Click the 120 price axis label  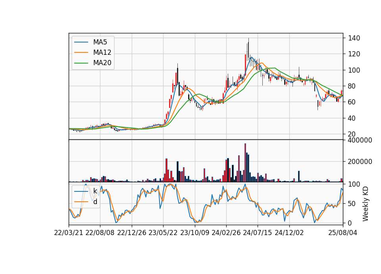click(x=354, y=54)
